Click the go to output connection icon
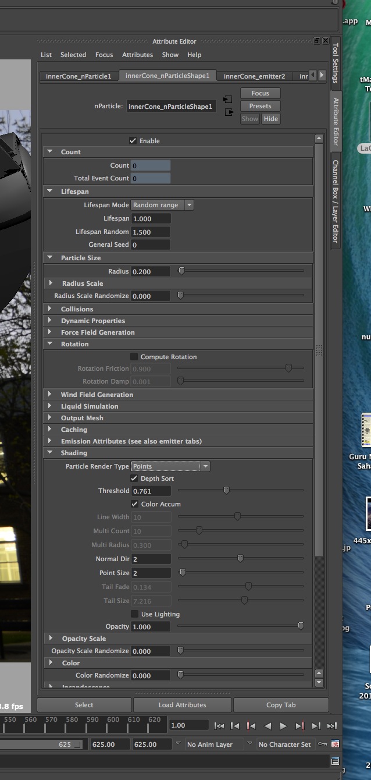The width and height of the screenshot is (371, 780). point(229,112)
